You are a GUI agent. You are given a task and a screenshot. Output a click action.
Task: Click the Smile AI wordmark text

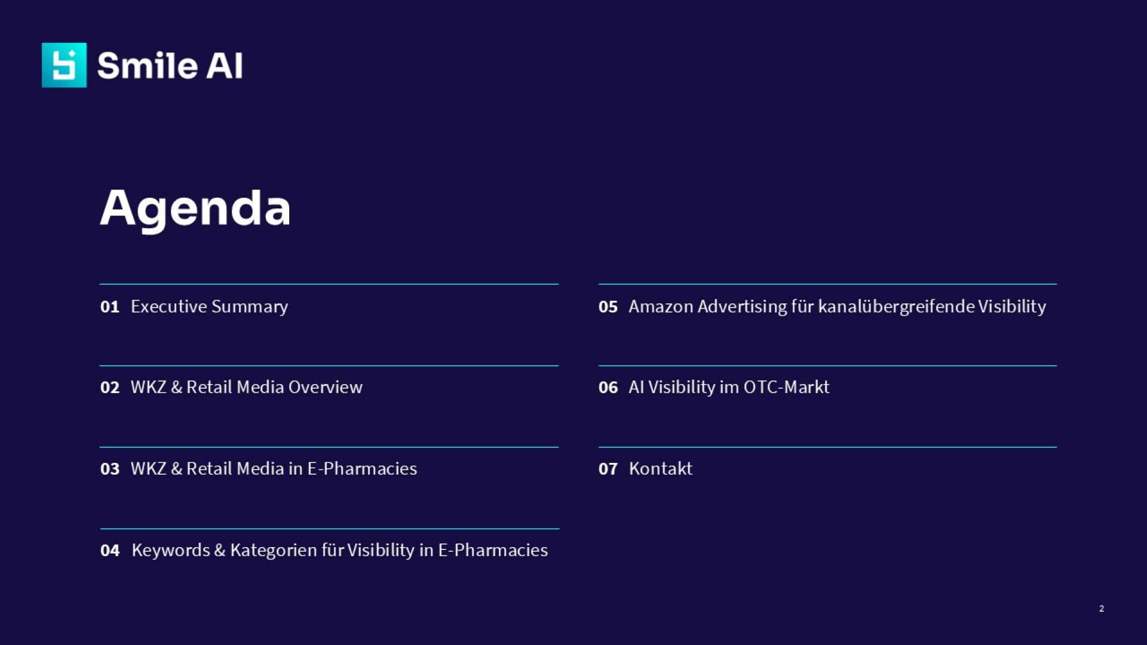(170, 66)
